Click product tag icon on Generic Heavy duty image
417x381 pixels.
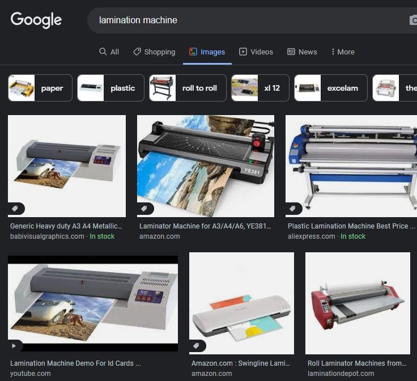click(15, 209)
